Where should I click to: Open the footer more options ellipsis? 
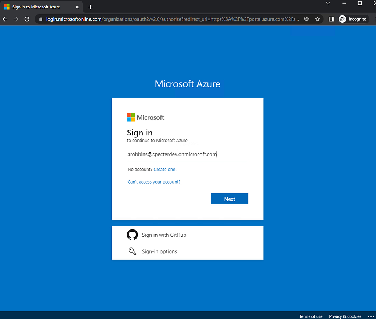click(371, 316)
